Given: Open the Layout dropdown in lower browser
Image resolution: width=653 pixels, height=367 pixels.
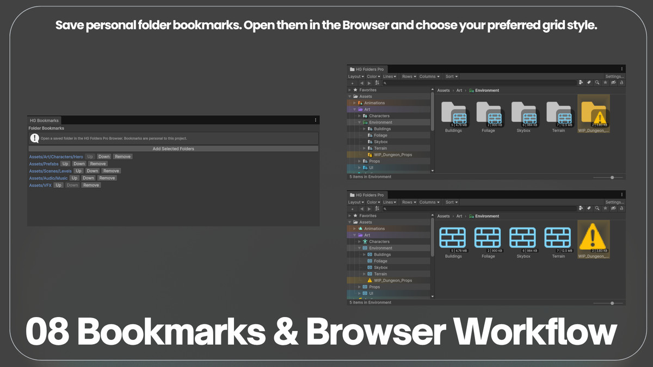Looking at the screenshot, I should click(x=356, y=202).
